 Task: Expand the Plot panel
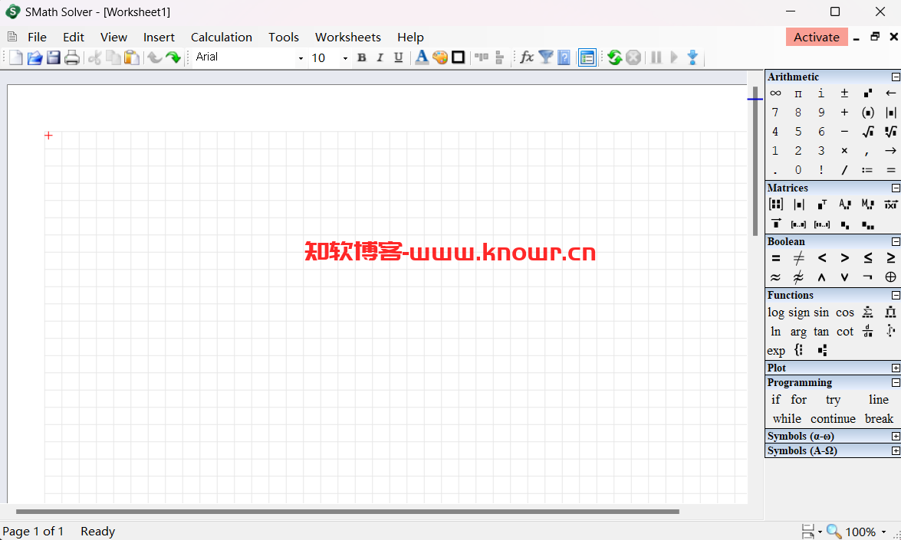click(x=896, y=368)
